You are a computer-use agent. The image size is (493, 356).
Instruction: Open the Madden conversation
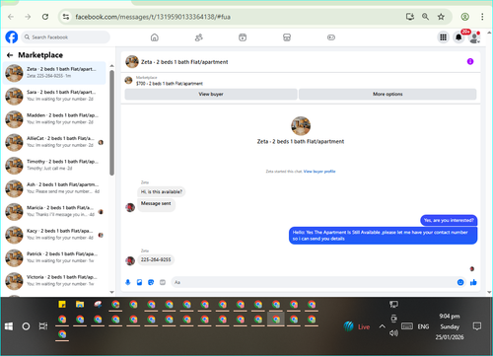point(54,119)
